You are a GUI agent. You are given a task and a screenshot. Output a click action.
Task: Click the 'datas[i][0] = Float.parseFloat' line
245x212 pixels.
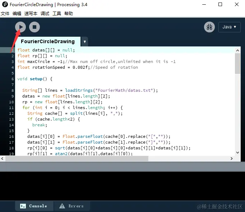[99, 136]
